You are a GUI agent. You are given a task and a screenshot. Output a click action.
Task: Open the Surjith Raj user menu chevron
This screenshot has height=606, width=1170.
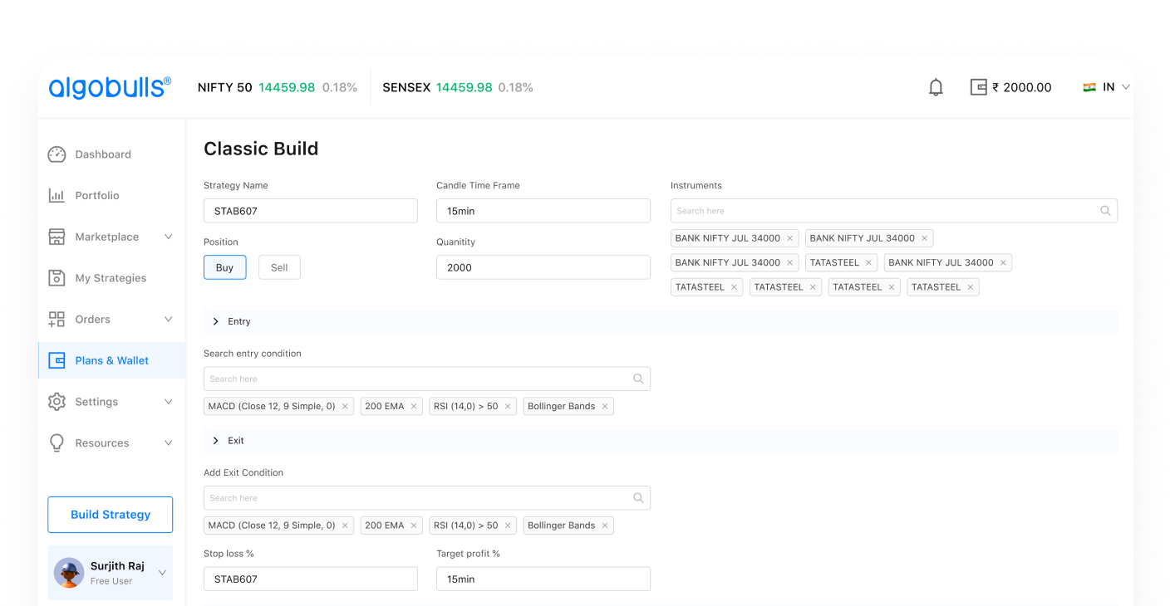point(162,573)
